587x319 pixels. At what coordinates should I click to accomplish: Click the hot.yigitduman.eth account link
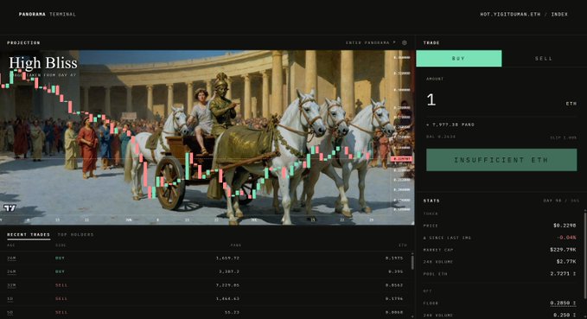tap(510, 14)
